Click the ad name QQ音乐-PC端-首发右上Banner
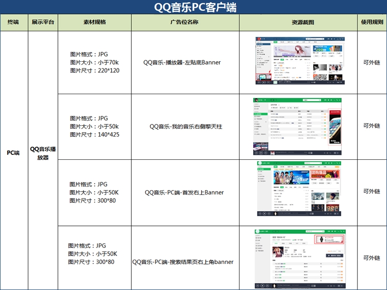This screenshot has width=387, height=290. click(x=184, y=193)
